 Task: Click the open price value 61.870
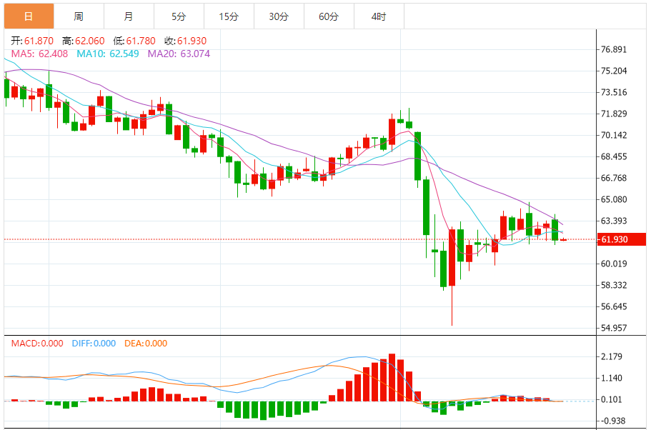[39, 41]
